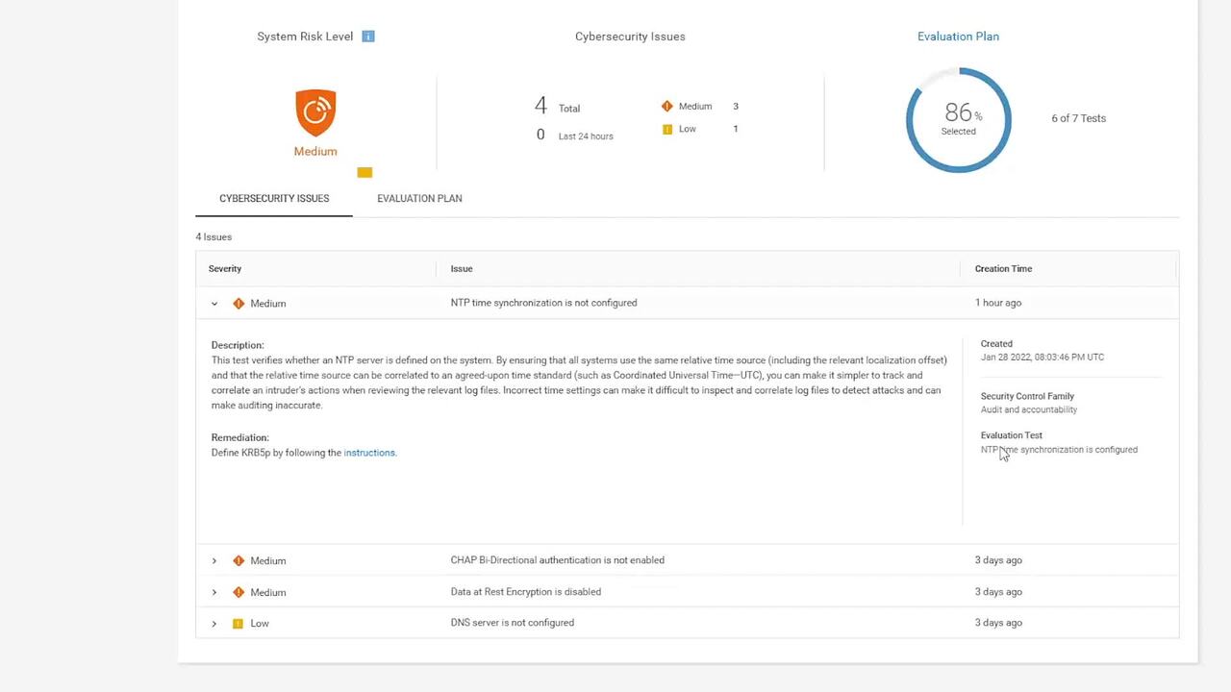
Task: Select the Cybersecurity Issues tab
Action: click(x=274, y=198)
